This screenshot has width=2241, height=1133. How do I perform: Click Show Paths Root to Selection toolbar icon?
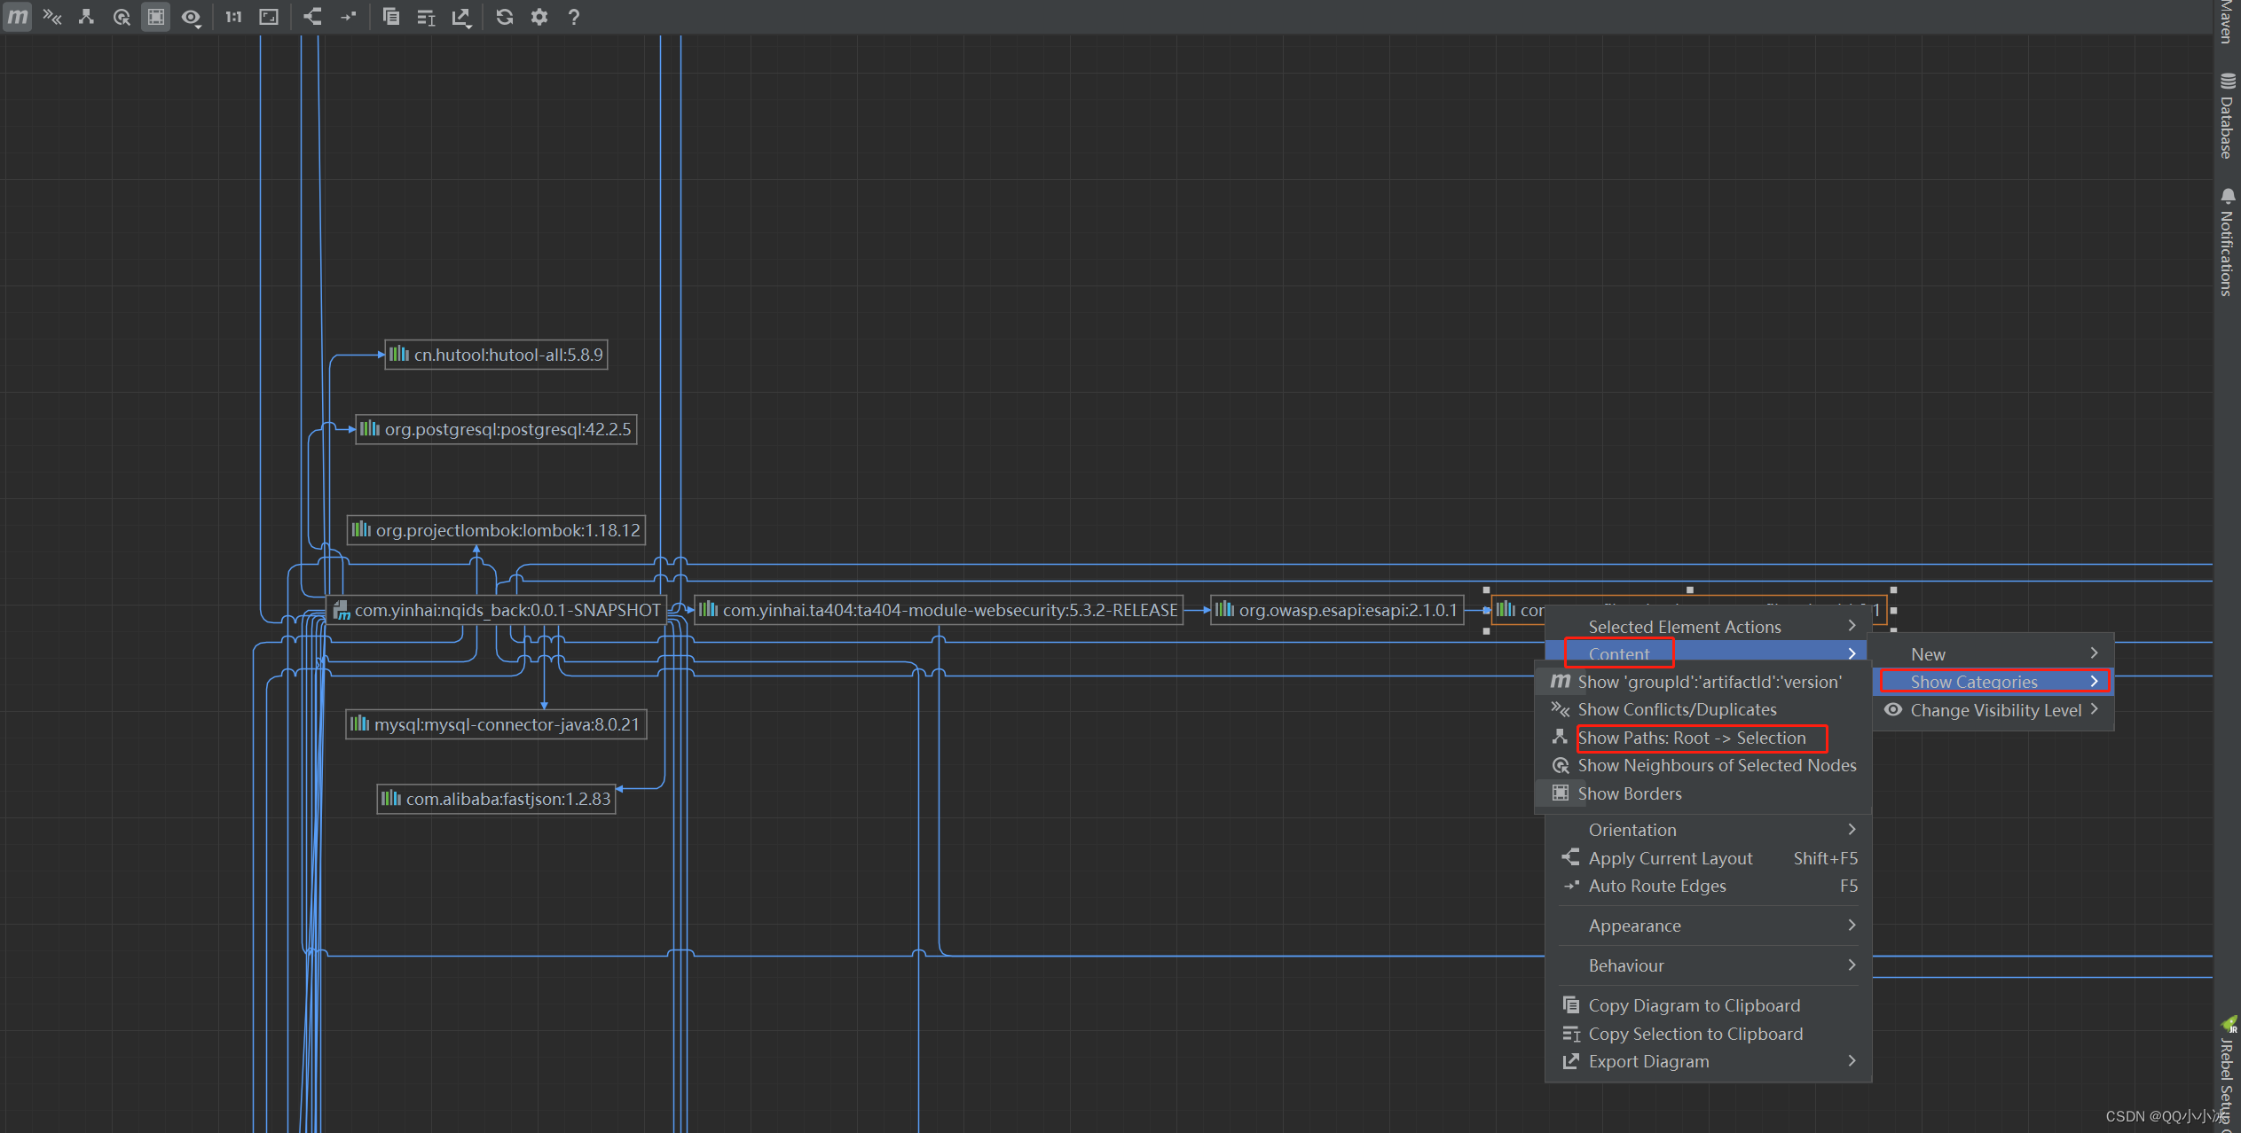[x=86, y=17]
